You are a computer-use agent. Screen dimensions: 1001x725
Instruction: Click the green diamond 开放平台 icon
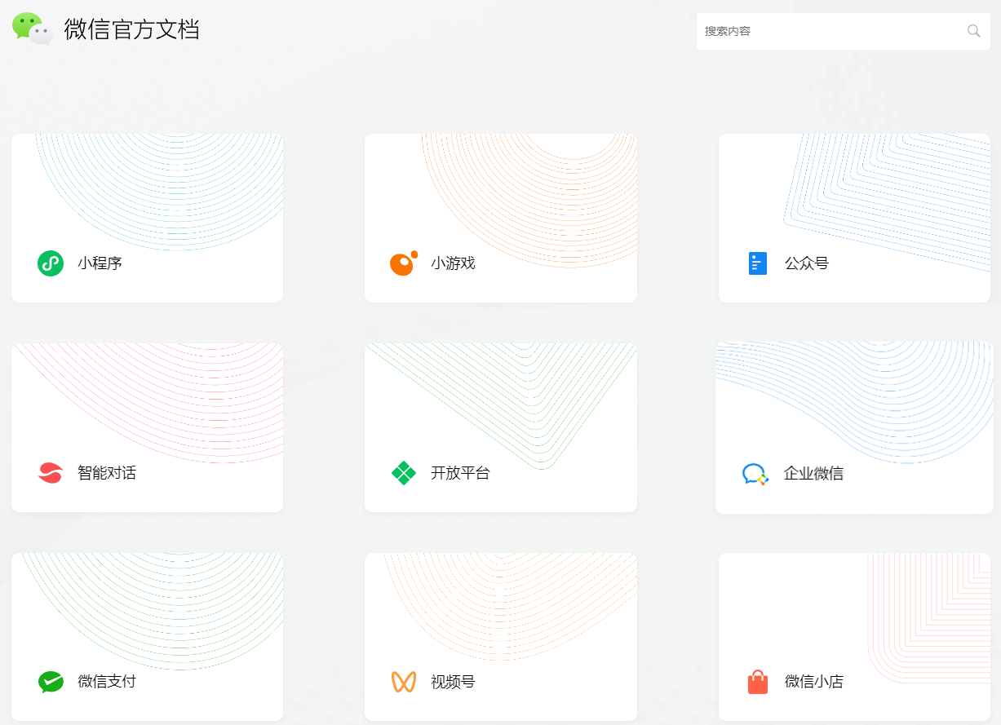point(403,473)
